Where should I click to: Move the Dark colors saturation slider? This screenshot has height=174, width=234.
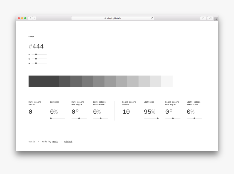[101, 118]
